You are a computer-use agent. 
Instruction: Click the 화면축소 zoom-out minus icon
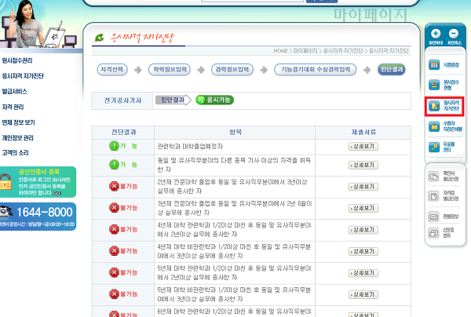coord(454,34)
